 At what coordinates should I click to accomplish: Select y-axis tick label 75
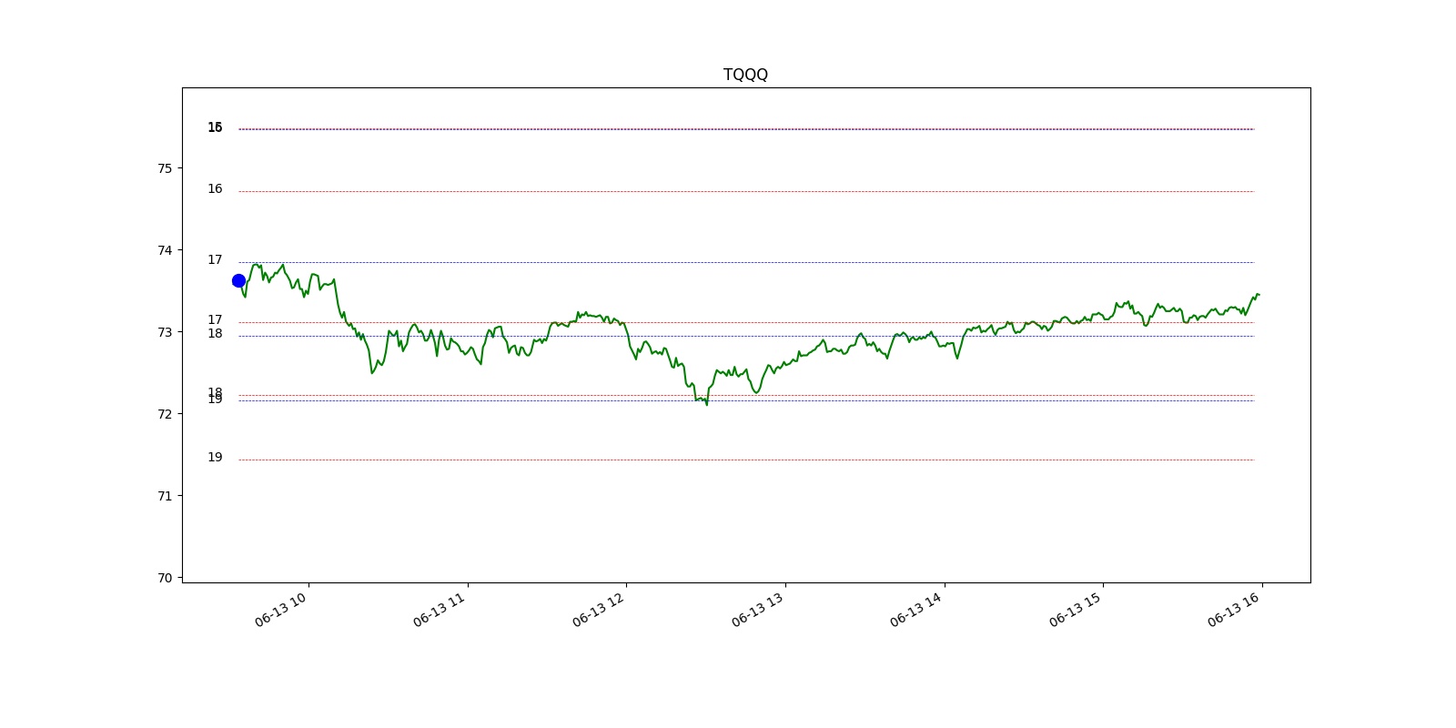click(x=165, y=168)
